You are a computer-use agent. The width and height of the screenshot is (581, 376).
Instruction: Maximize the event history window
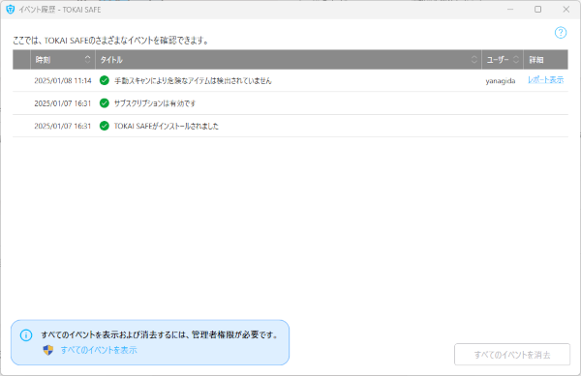[538, 10]
